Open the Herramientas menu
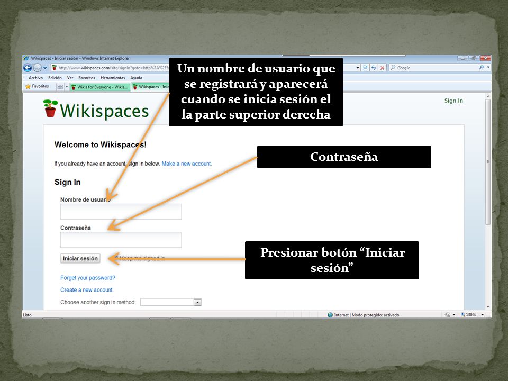Screen dimensions: 508x381 (x=112, y=78)
